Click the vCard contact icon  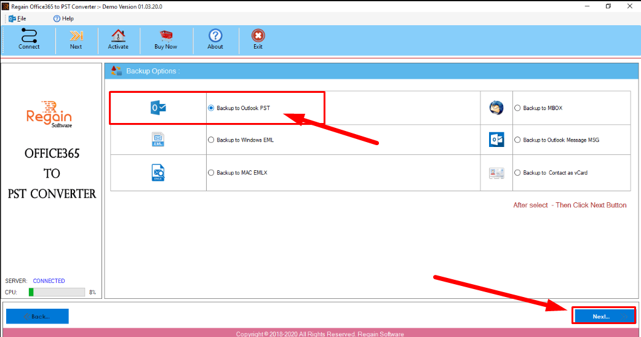point(496,173)
